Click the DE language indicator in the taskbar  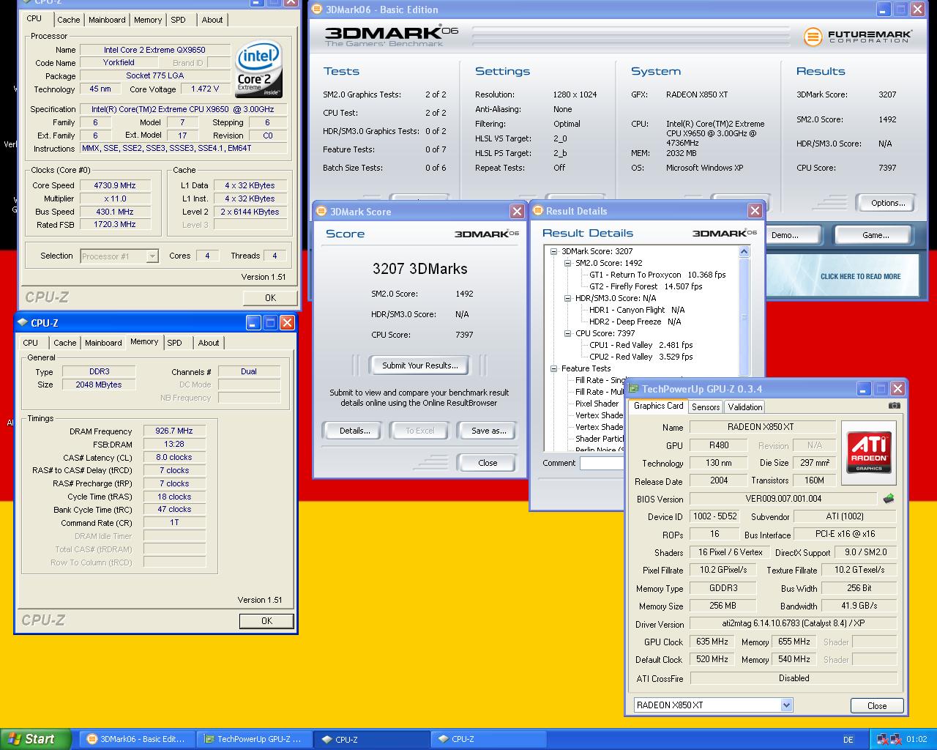(848, 740)
